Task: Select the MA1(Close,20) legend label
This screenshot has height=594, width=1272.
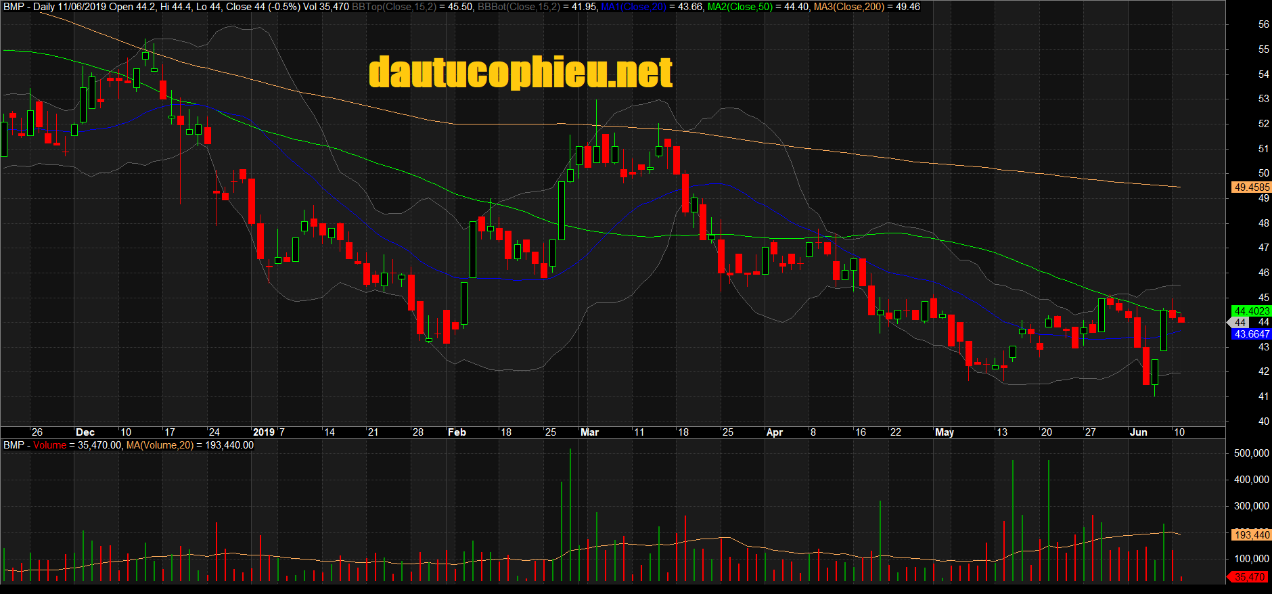Action: pos(633,7)
